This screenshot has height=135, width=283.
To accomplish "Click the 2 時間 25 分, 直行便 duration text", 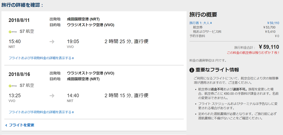I will point(126,41).
